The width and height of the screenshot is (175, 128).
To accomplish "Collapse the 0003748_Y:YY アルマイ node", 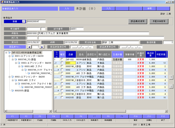I will [22, 70].
